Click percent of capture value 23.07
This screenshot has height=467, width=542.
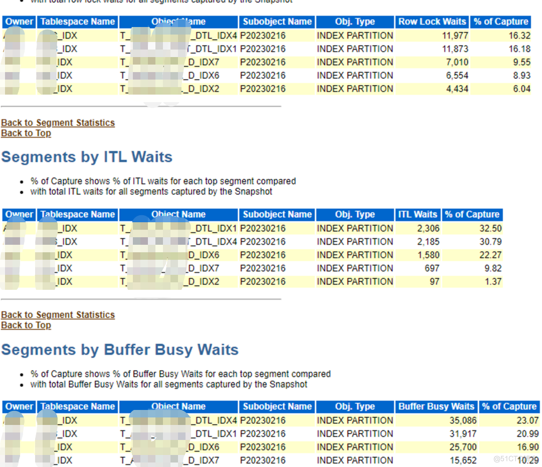tap(527, 420)
